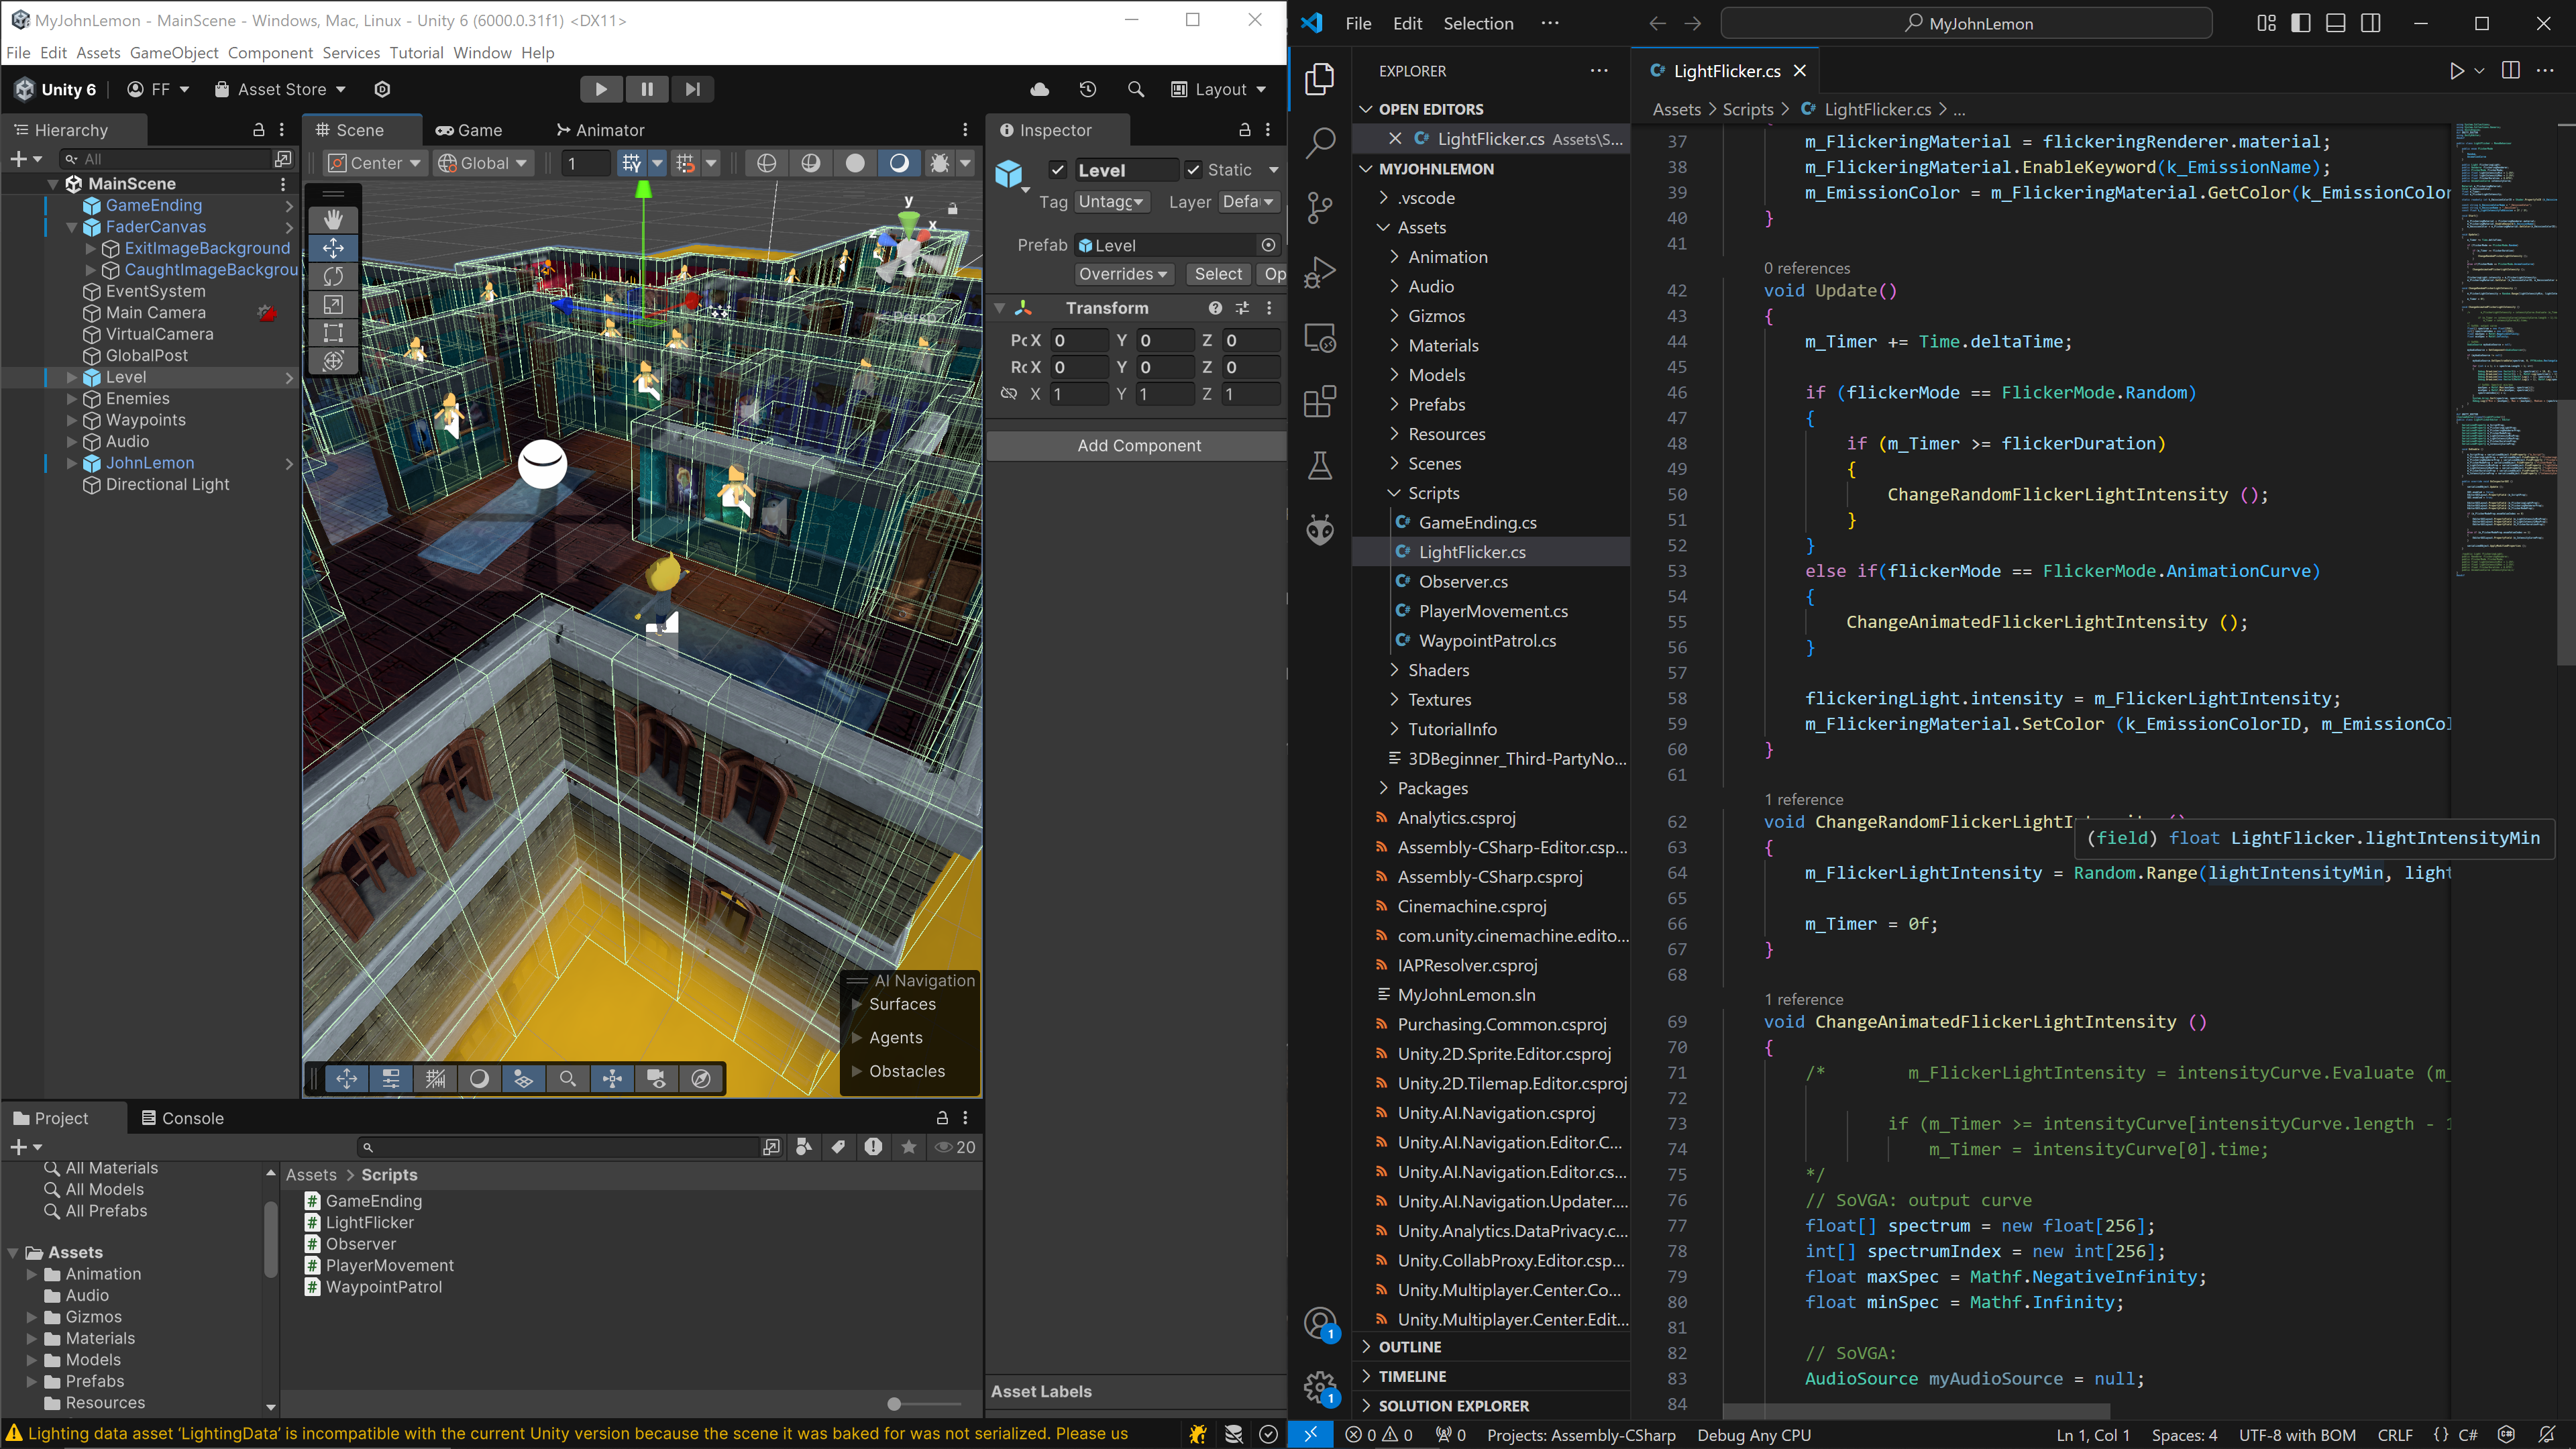The height and width of the screenshot is (1449, 2576).
Task: Toggle scale constrained proportions link
Action: point(1009,394)
